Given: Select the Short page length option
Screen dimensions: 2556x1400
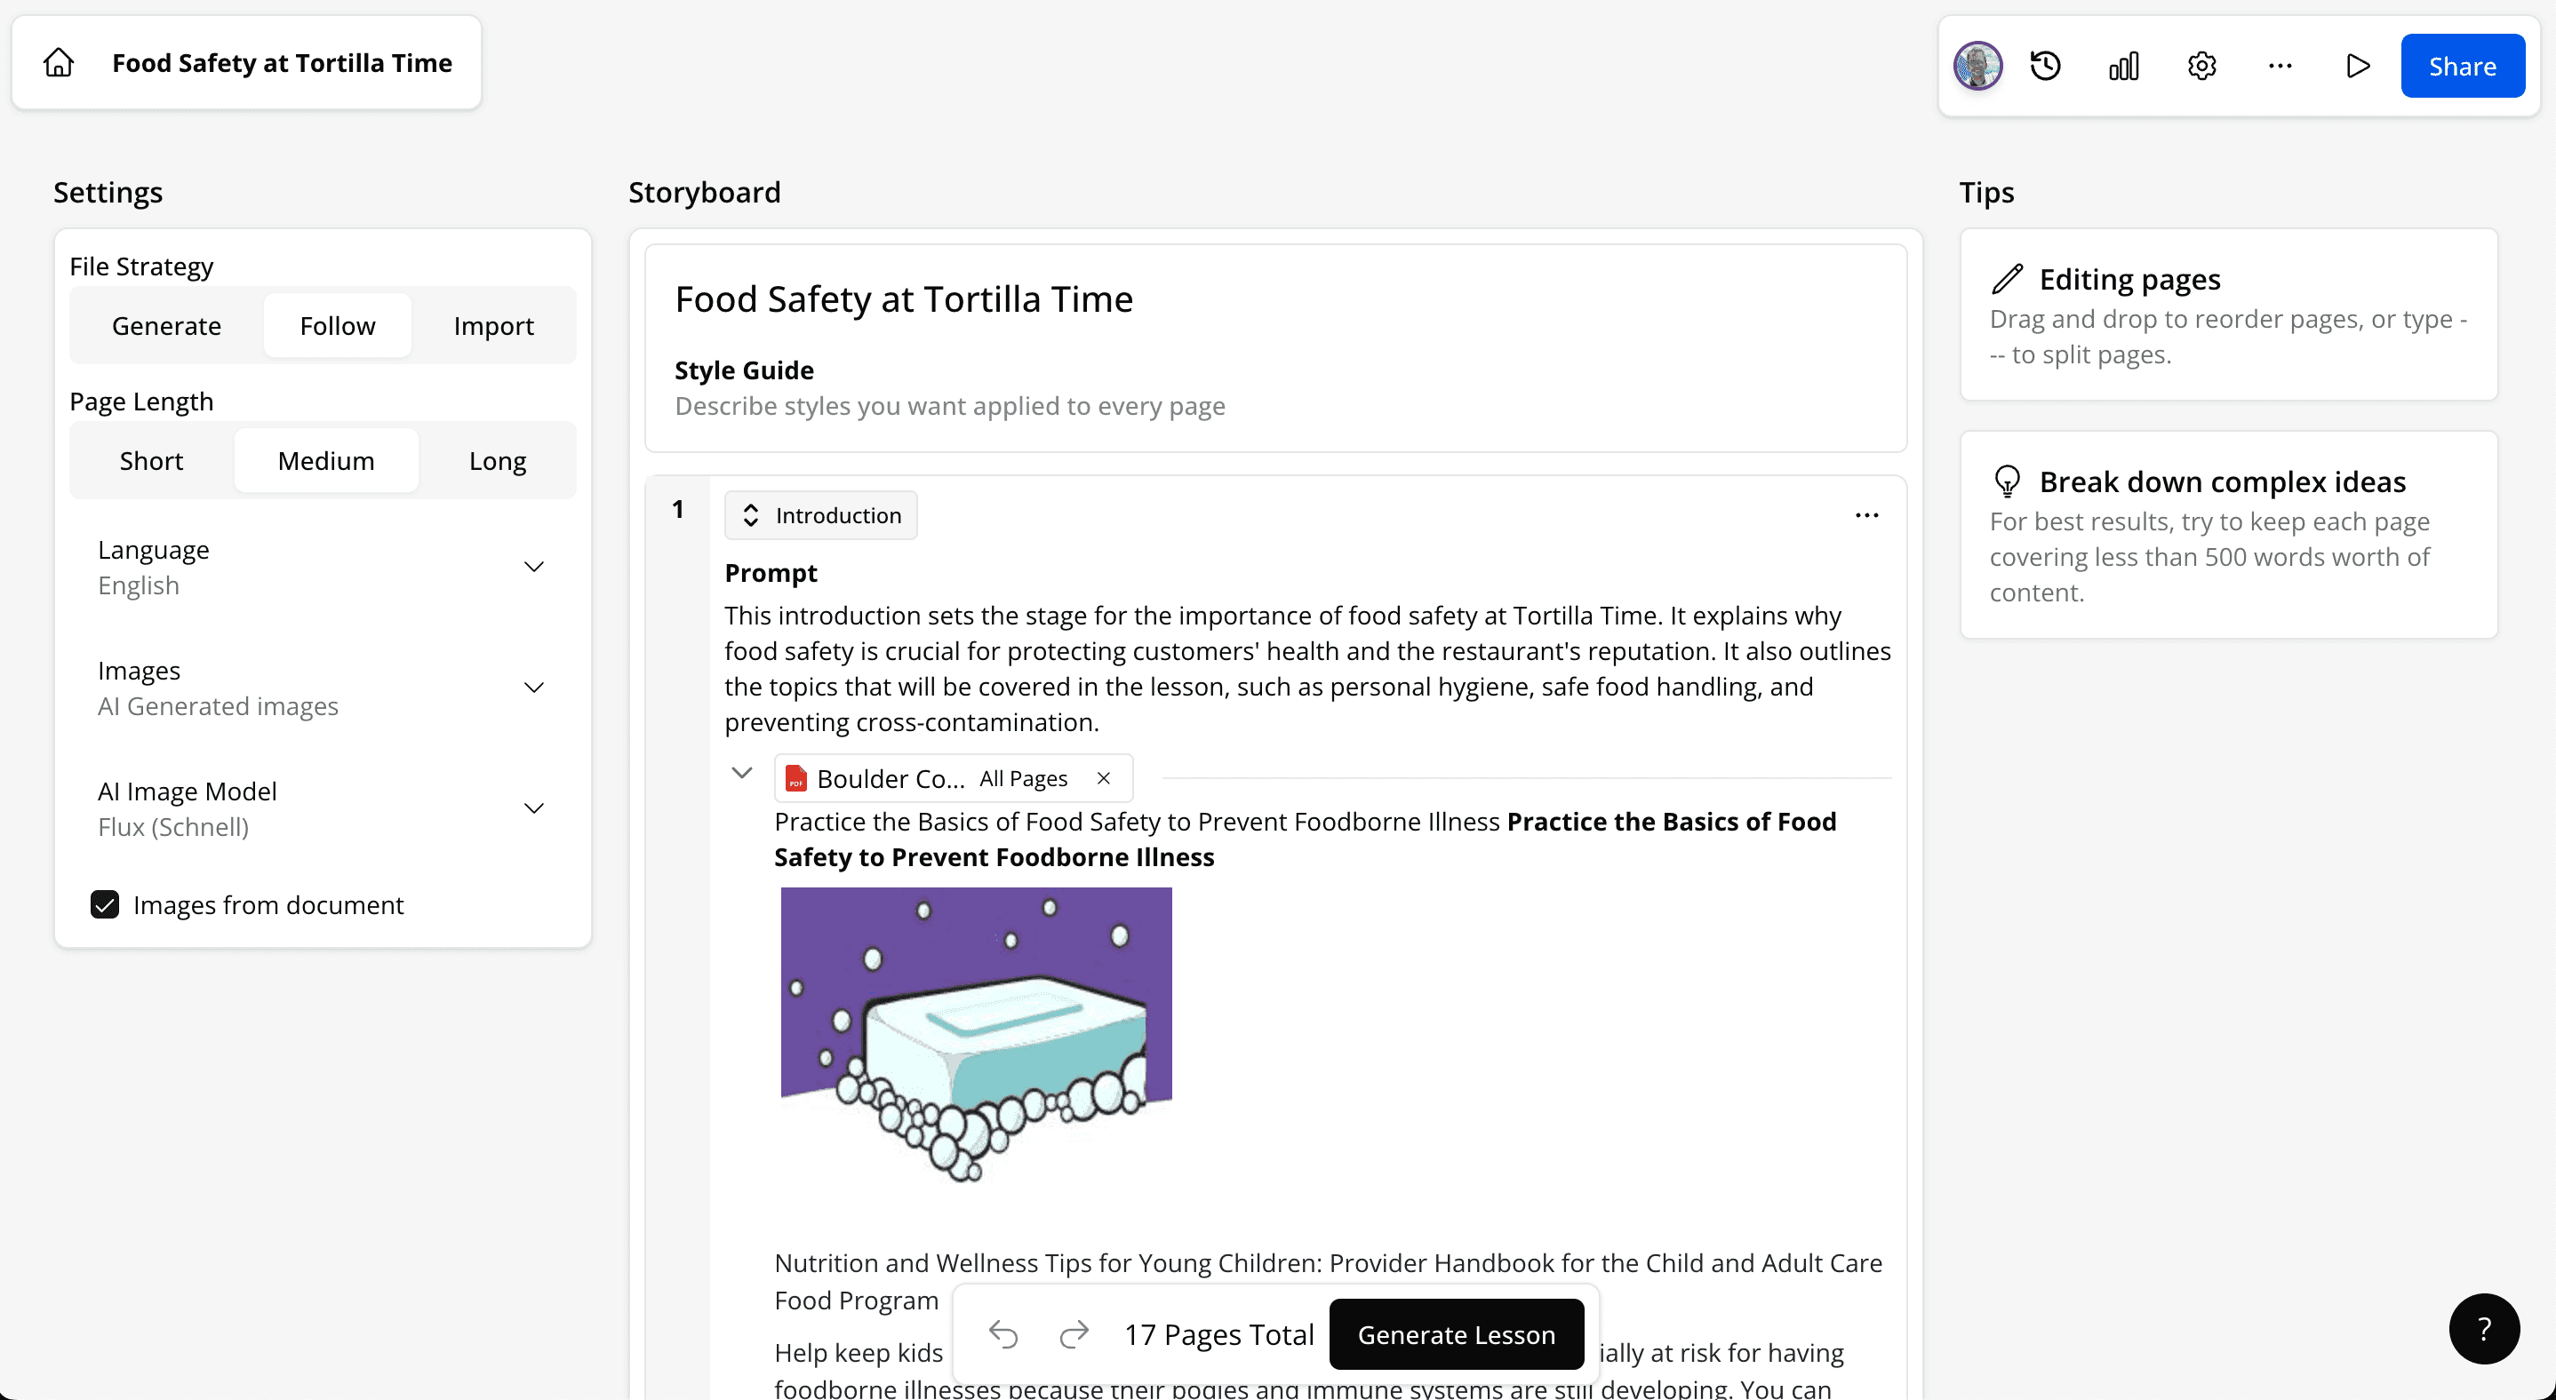Looking at the screenshot, I should tap(152, 460).
